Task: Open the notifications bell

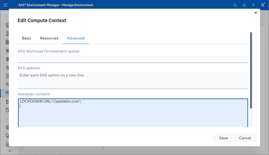Action: tap(244, 5)
